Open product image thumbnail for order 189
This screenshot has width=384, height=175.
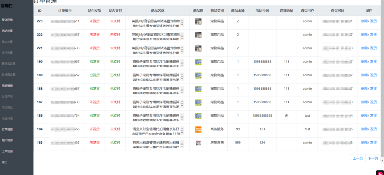pos(198,76)
